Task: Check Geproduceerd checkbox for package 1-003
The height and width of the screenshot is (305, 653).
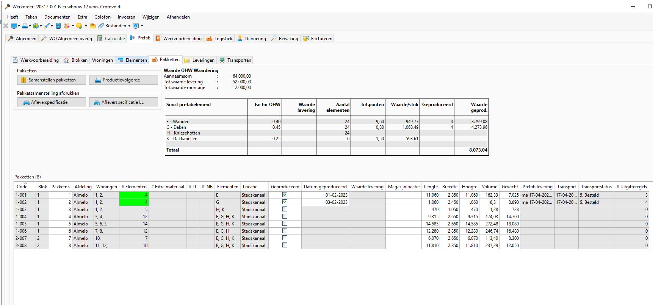Action: [x=285, y=209]
